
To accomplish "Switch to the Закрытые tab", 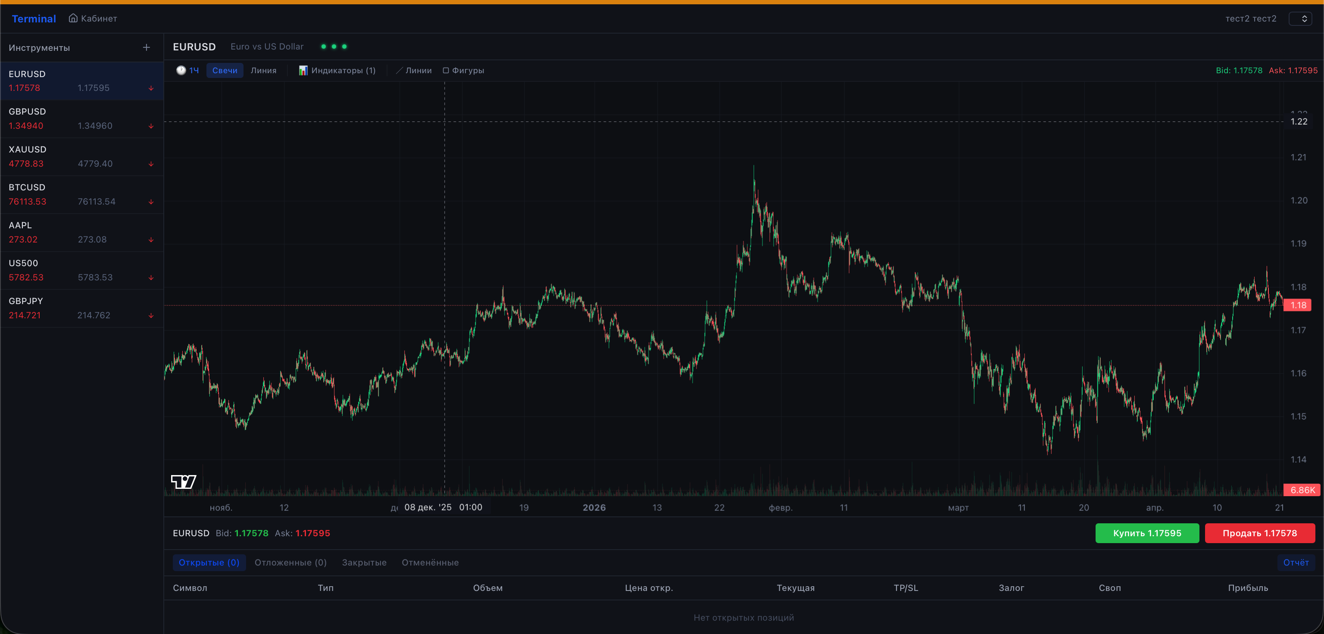I will point(364,563).
